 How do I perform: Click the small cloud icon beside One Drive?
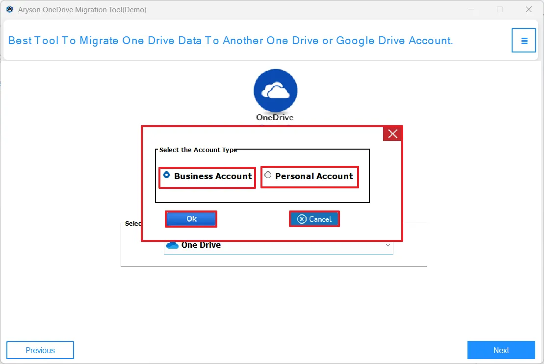172,245
